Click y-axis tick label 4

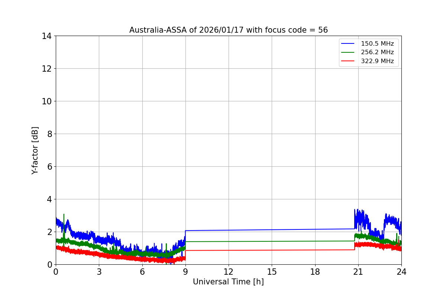click(x=49, y=199)
